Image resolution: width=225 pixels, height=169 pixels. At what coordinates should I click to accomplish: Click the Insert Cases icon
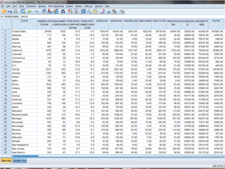point(70,11)
